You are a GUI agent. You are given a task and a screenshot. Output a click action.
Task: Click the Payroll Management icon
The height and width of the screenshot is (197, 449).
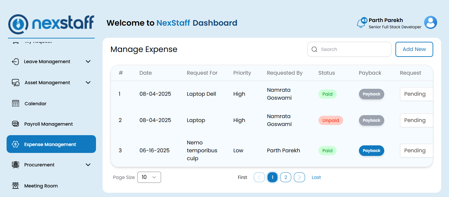point(15,124)
